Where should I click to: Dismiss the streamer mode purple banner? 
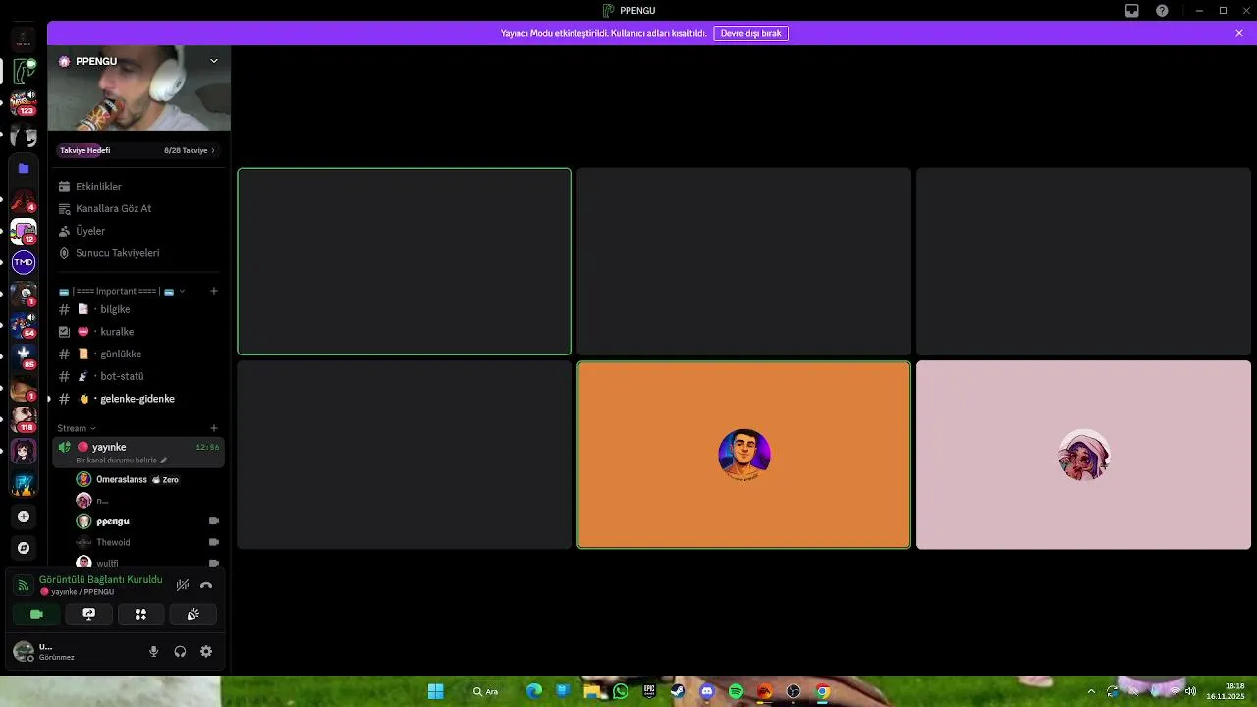1239,33
